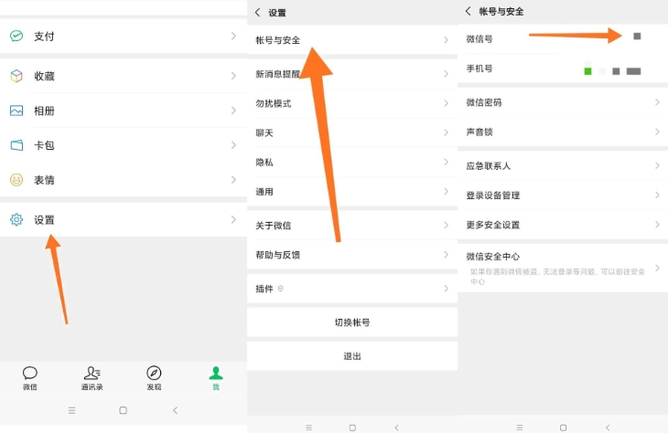Screen dimensions: 668x433
Task: Tap the 退出 button
Action: coord(352,356)
